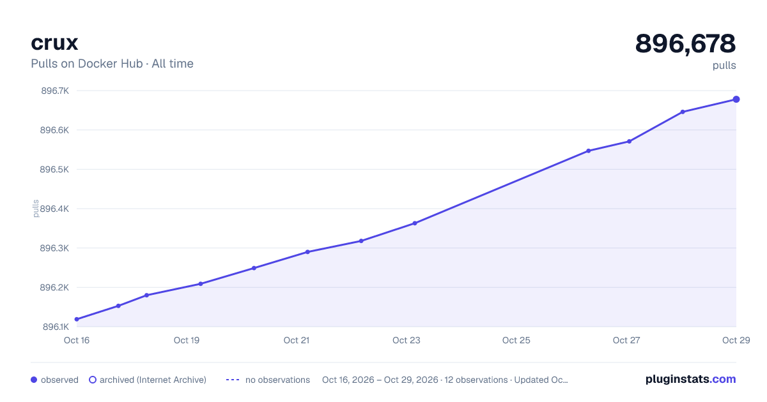Click the 'observed' legend dot icon

click(x=34, y=380)
